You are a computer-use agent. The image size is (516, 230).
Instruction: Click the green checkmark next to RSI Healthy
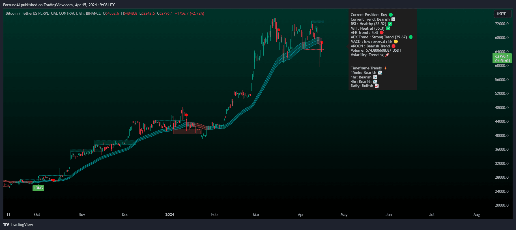[390, 24]
